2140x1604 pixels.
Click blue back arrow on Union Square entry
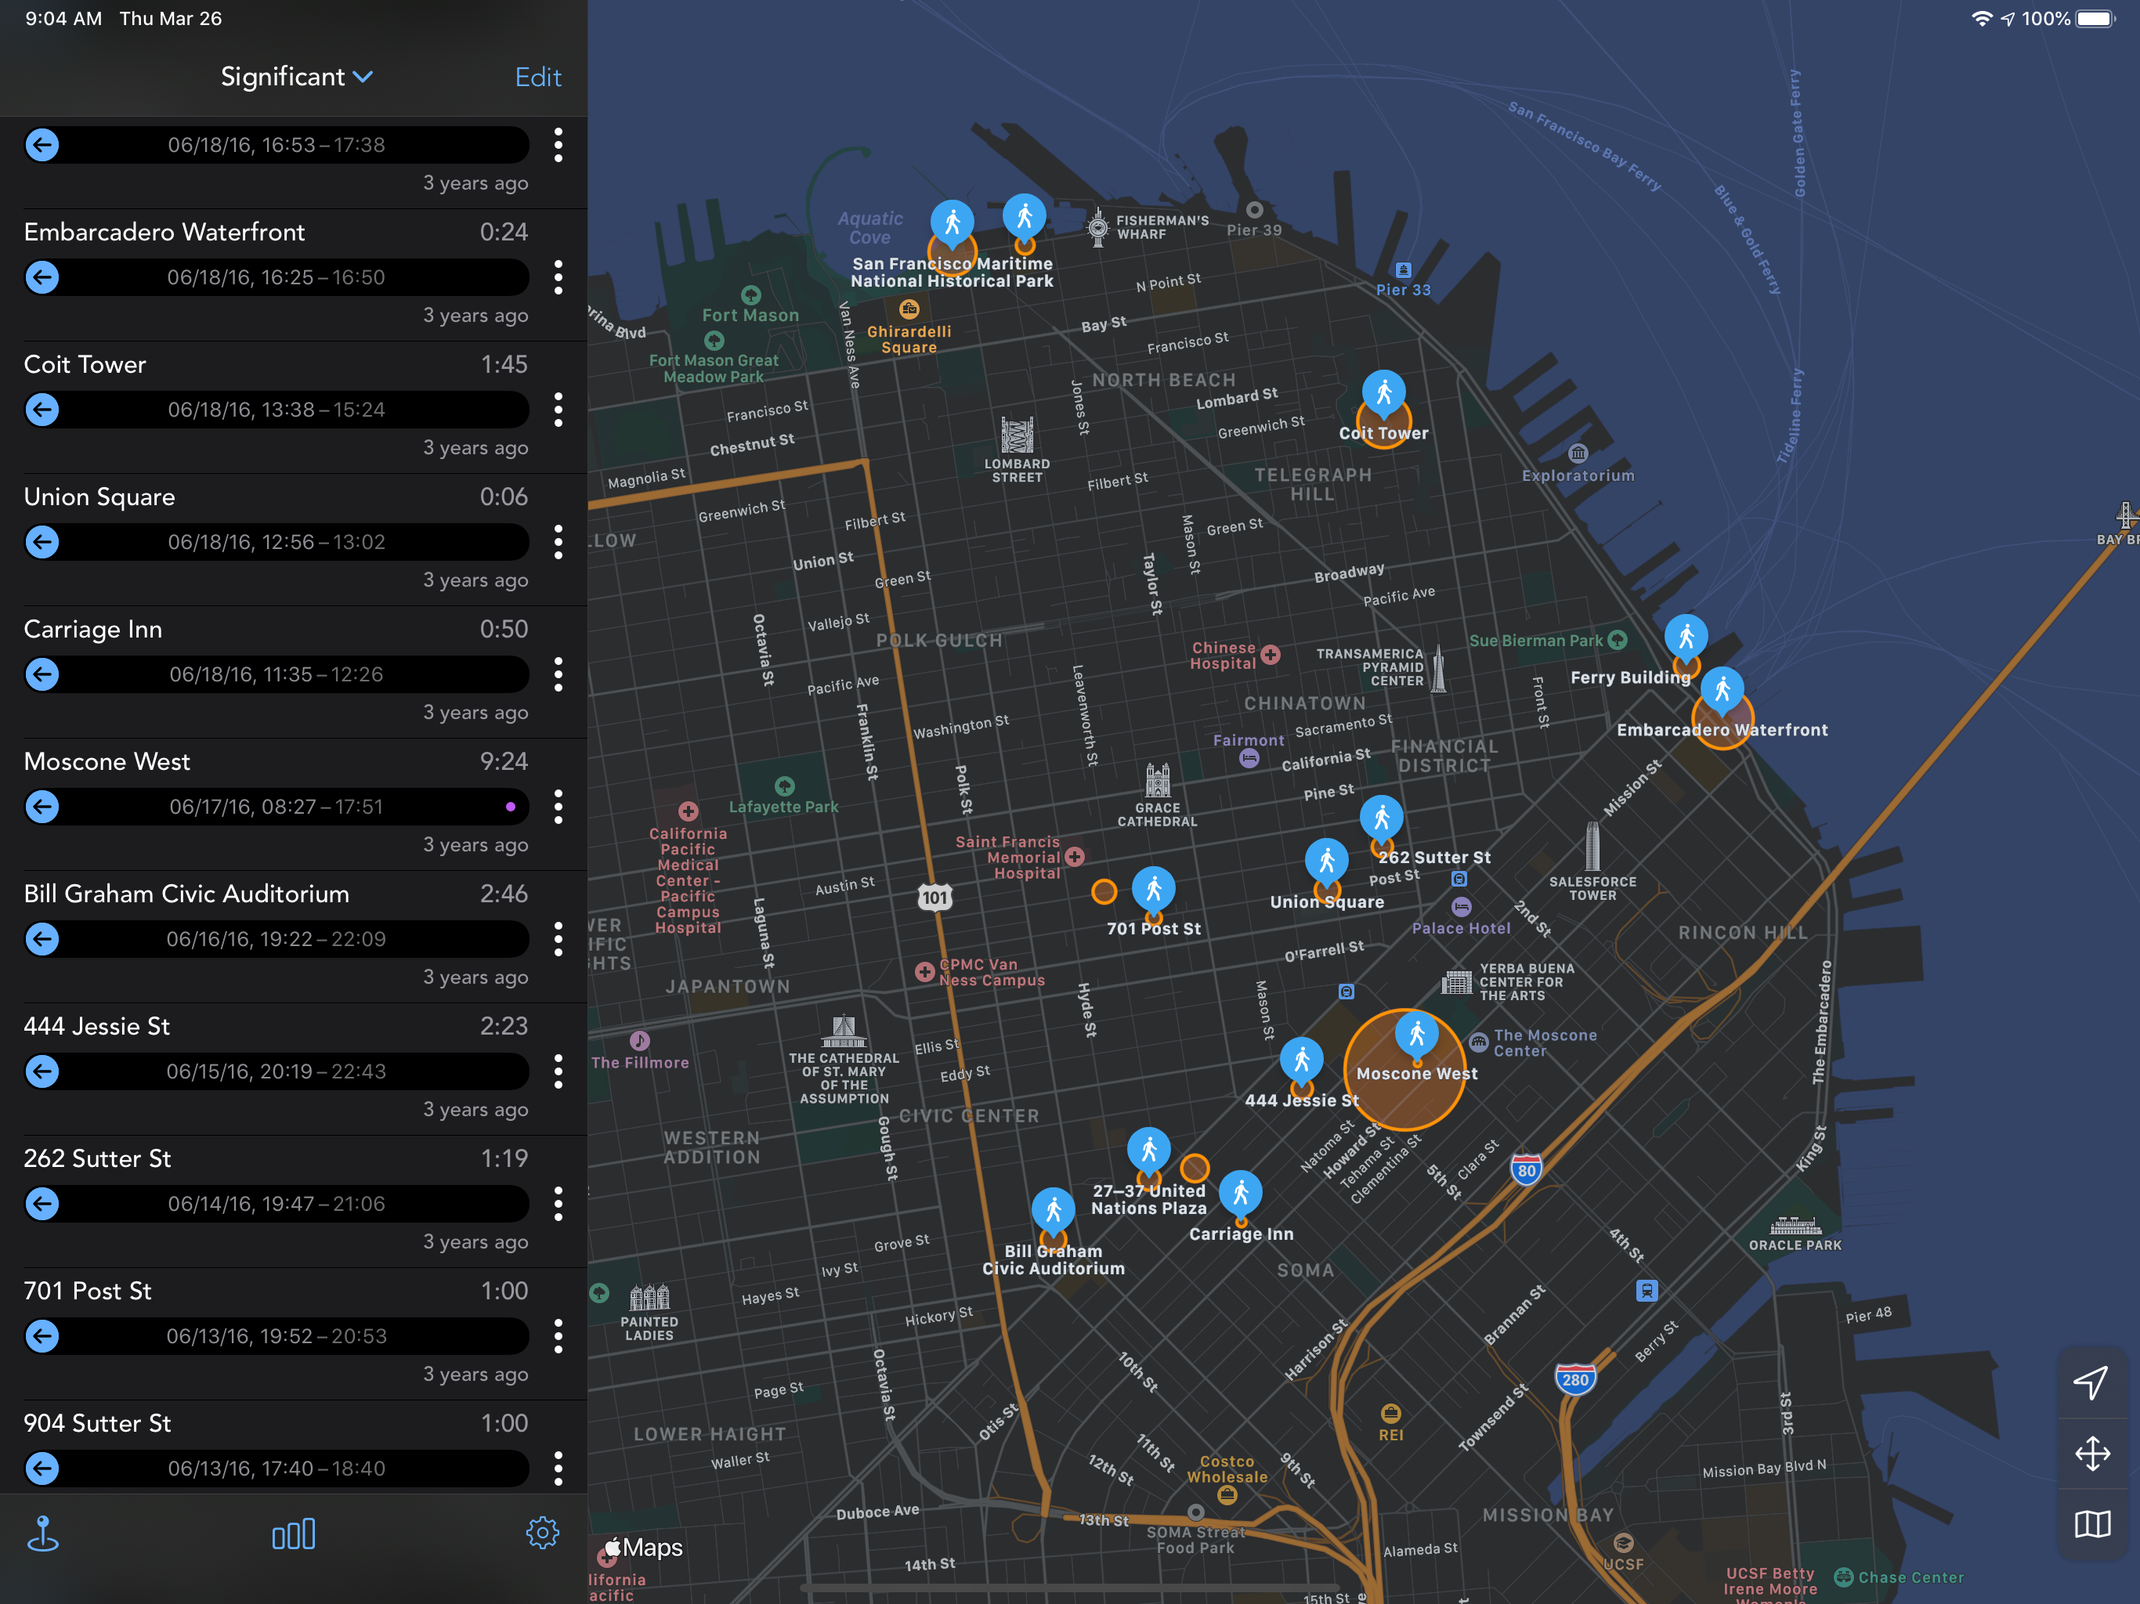pyautogui.click(x=42, y=542)
